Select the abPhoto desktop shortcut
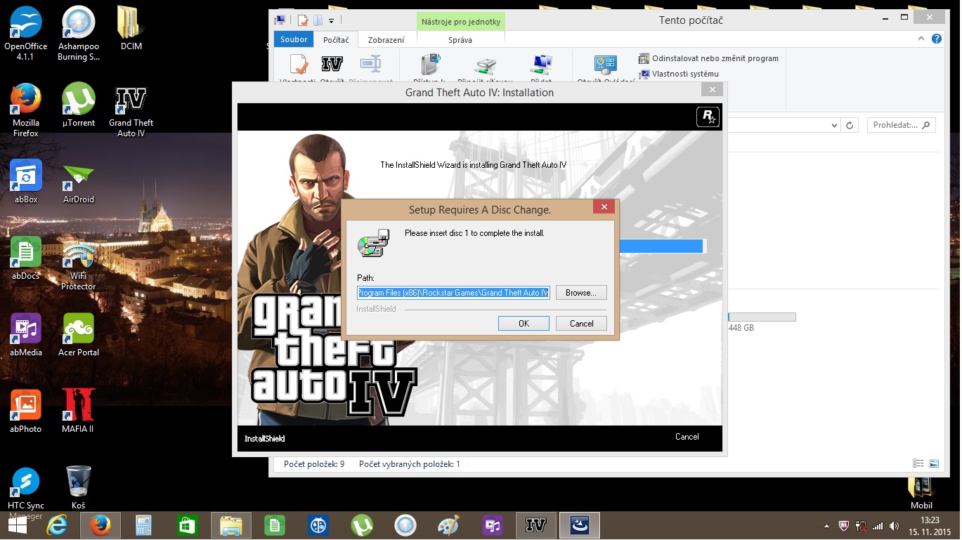The height and width of the screenshot is (540, 962). [x=26, y=411]
